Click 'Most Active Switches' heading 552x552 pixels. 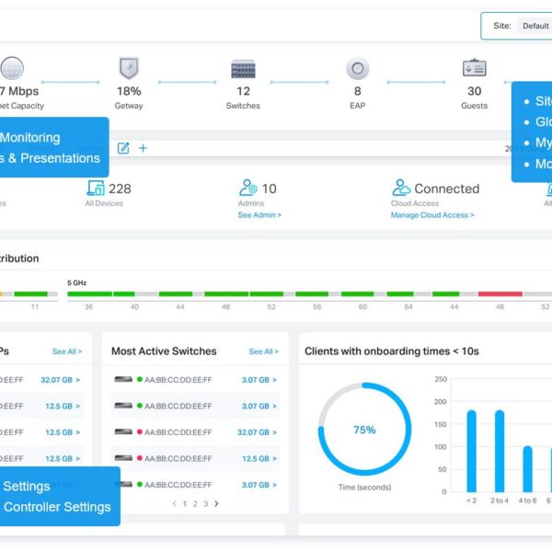pyautogui.click(x=164, y=351)
